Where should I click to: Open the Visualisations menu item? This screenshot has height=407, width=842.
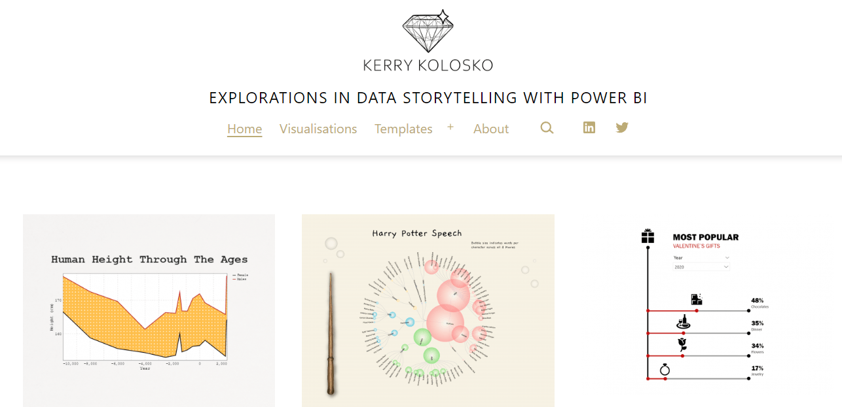318,129
